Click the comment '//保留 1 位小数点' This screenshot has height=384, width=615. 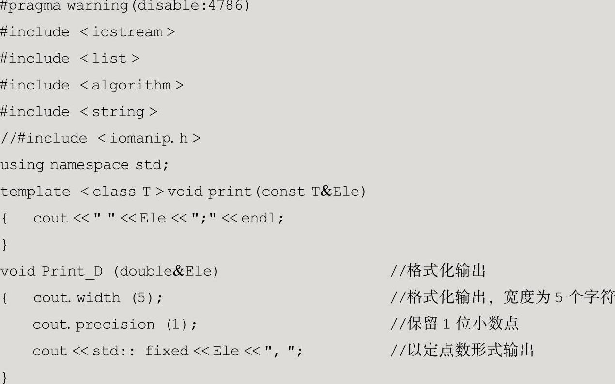pyautogui.click(x=454, y=324)
